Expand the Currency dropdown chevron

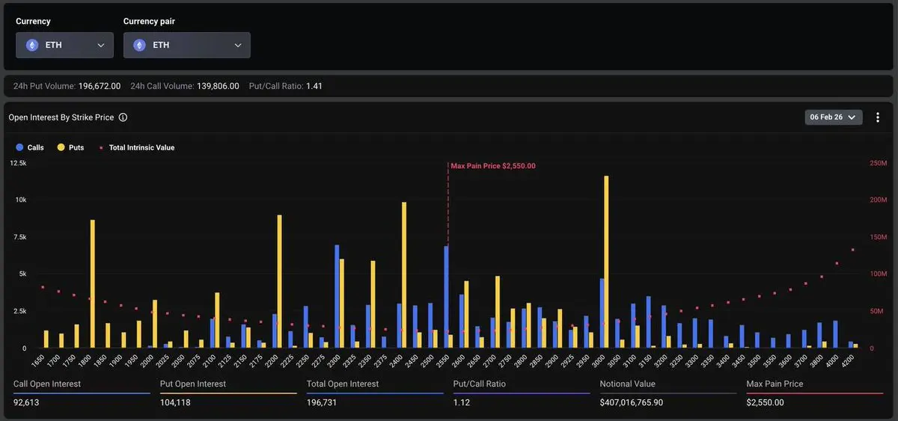tap(101, 45)
